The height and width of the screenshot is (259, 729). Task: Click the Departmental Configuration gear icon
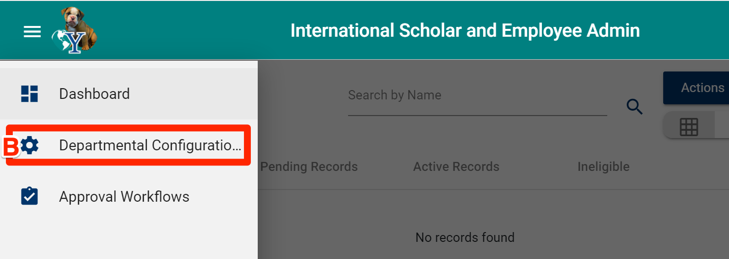30,145
